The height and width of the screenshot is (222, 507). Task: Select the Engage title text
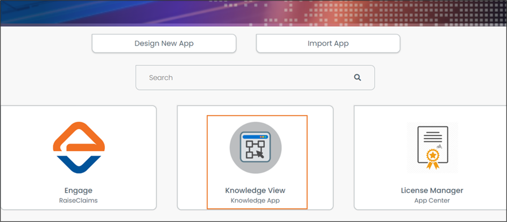(x=79, y=190)
